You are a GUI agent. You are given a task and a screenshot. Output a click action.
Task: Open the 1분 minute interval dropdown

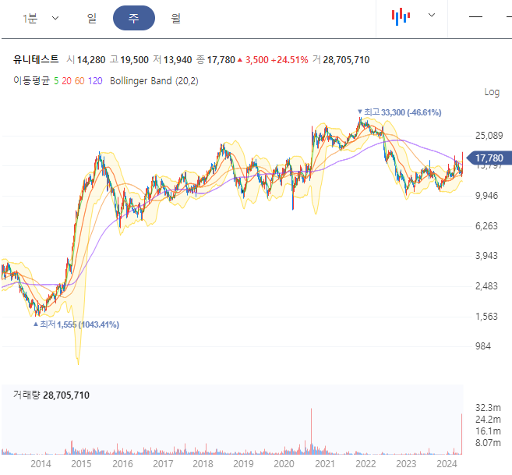41,18
